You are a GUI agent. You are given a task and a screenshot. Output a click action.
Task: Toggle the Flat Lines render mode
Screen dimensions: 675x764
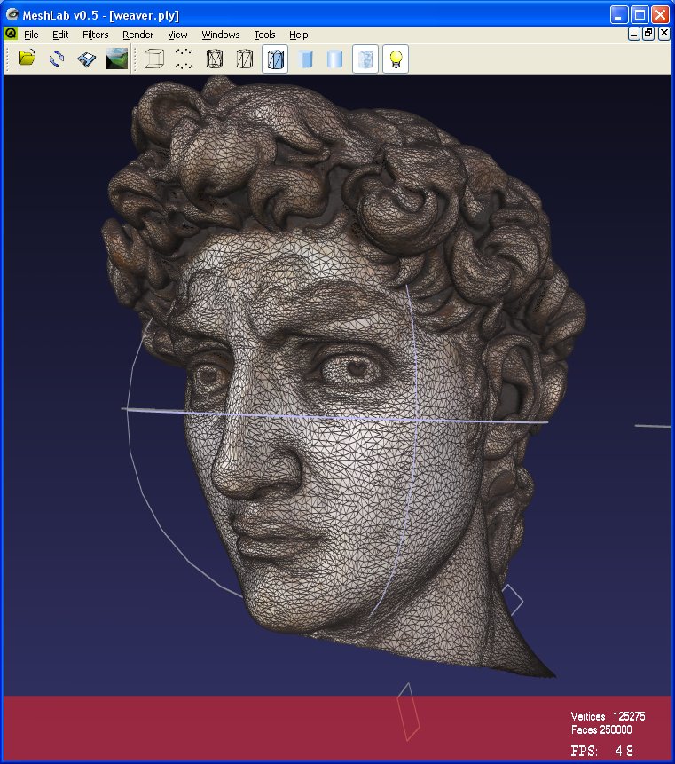(x=275, y=59)
